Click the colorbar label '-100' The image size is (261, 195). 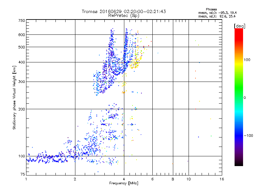[x=248, y=136]
